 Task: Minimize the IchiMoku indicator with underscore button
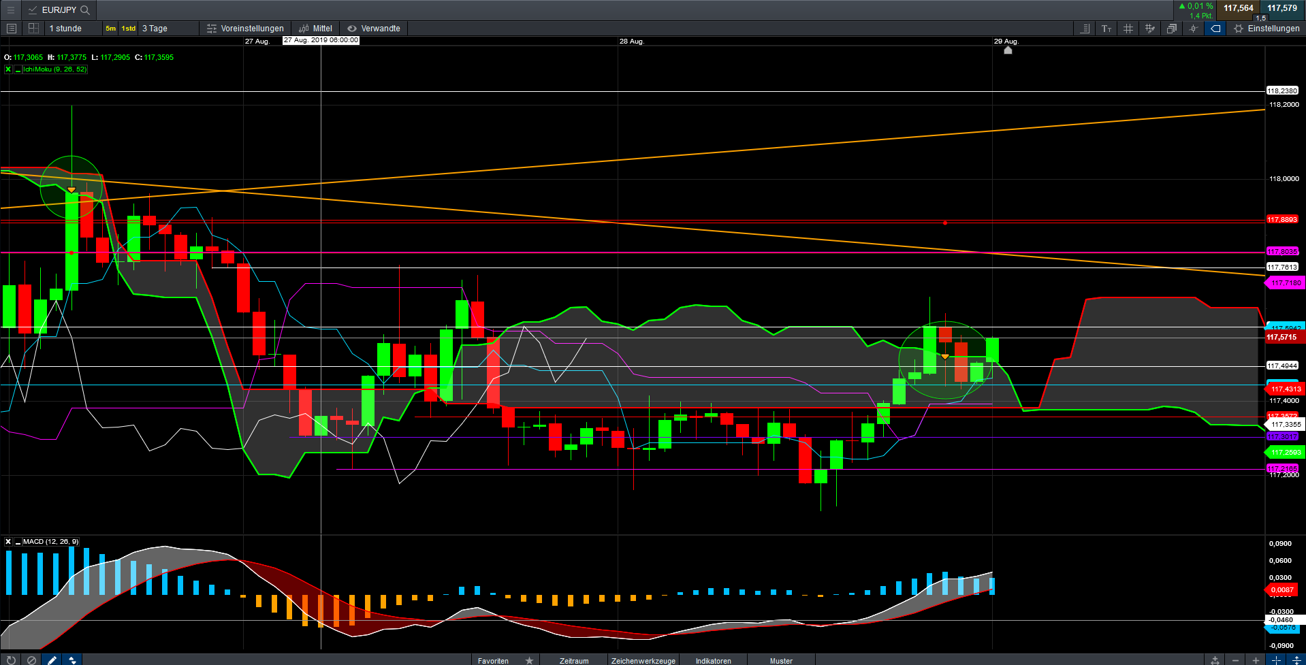[18, 69]
